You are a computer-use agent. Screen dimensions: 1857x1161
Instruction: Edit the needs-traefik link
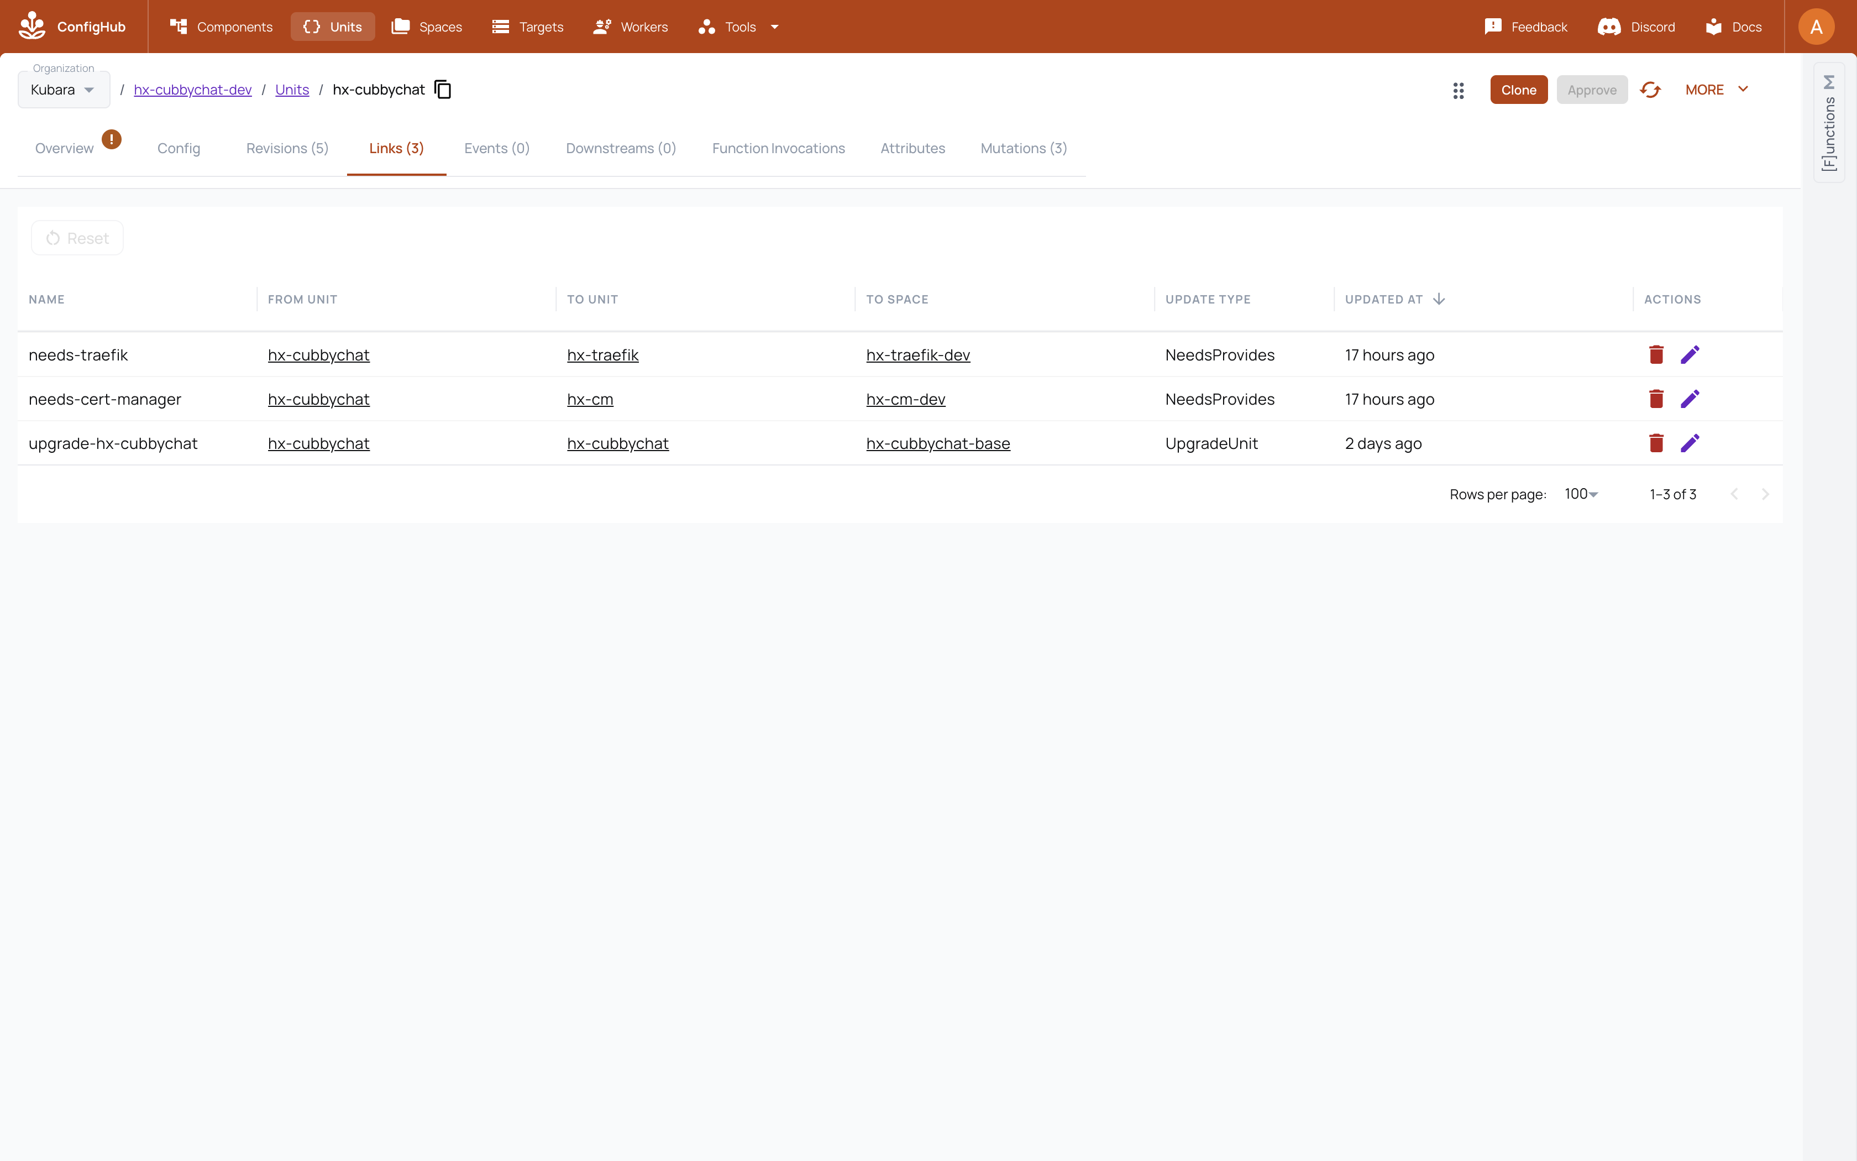point(1690,354)
